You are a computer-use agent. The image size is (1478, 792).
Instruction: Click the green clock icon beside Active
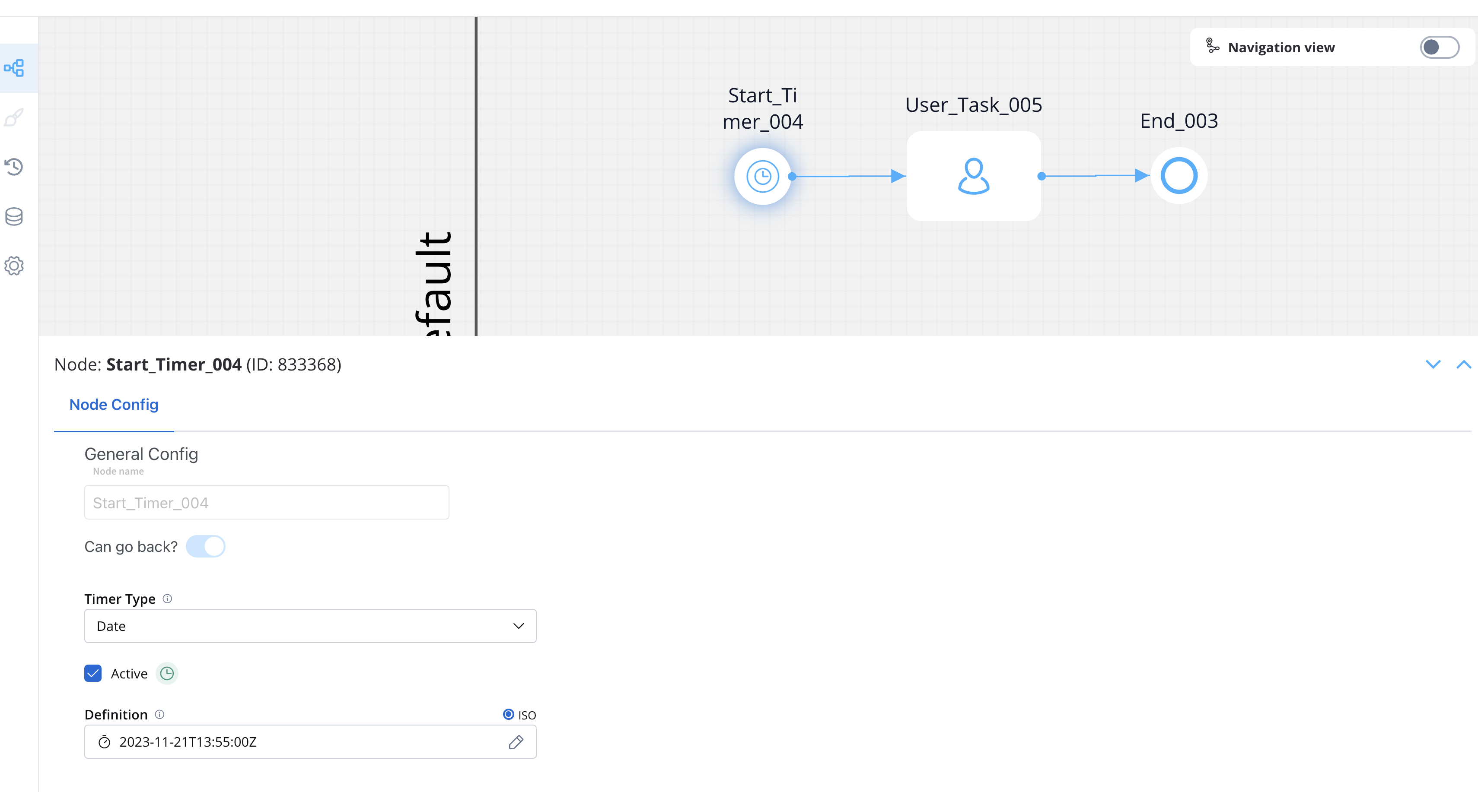point(167,673)
